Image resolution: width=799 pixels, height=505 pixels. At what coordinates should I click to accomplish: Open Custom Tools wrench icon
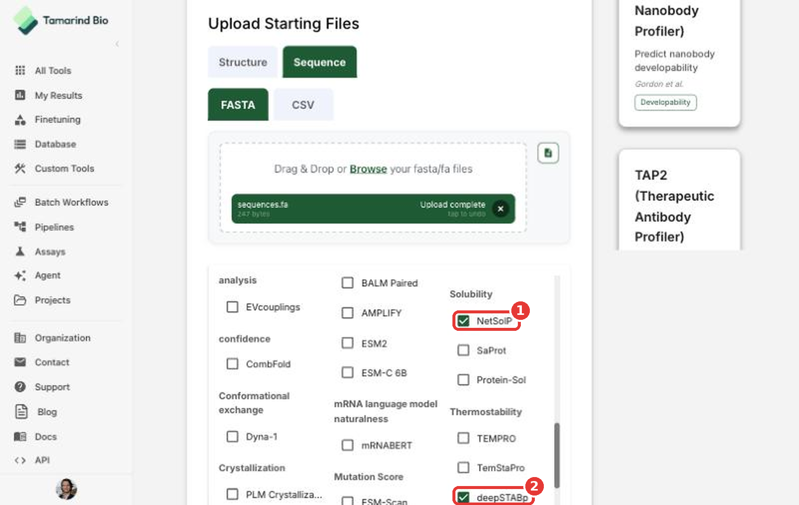(x=20, y=169)
